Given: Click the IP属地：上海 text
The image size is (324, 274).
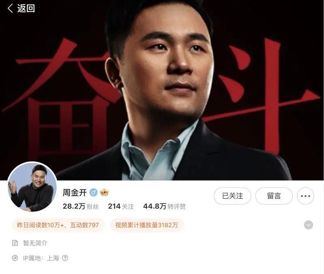Looking at the screenshot, I should [41, 258].
